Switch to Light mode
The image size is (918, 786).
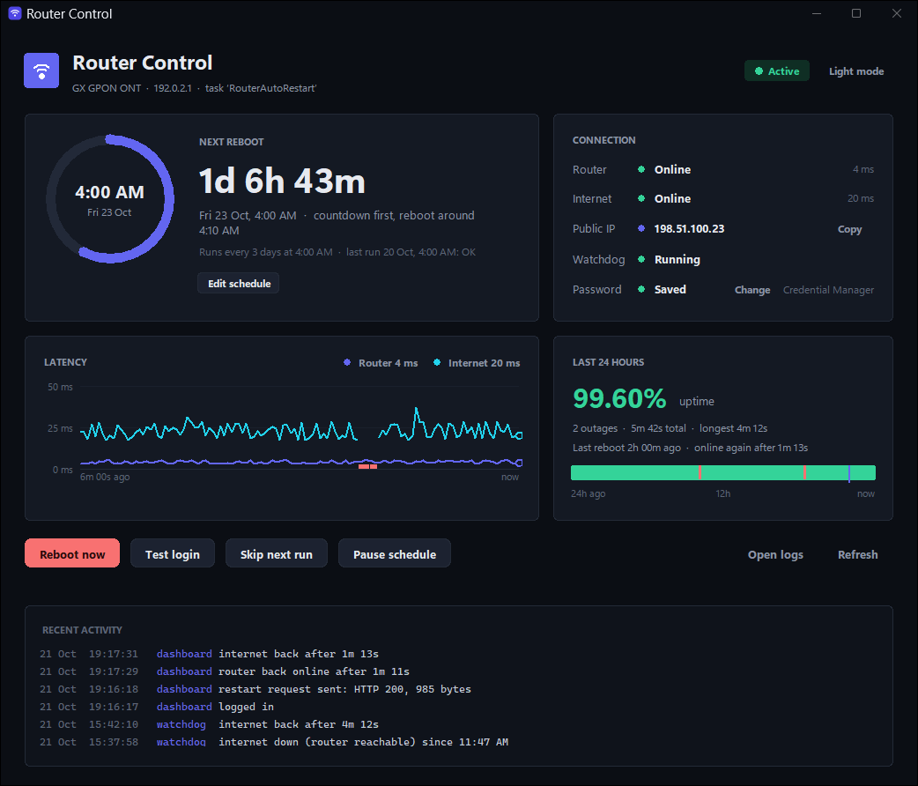pos(856,70)
